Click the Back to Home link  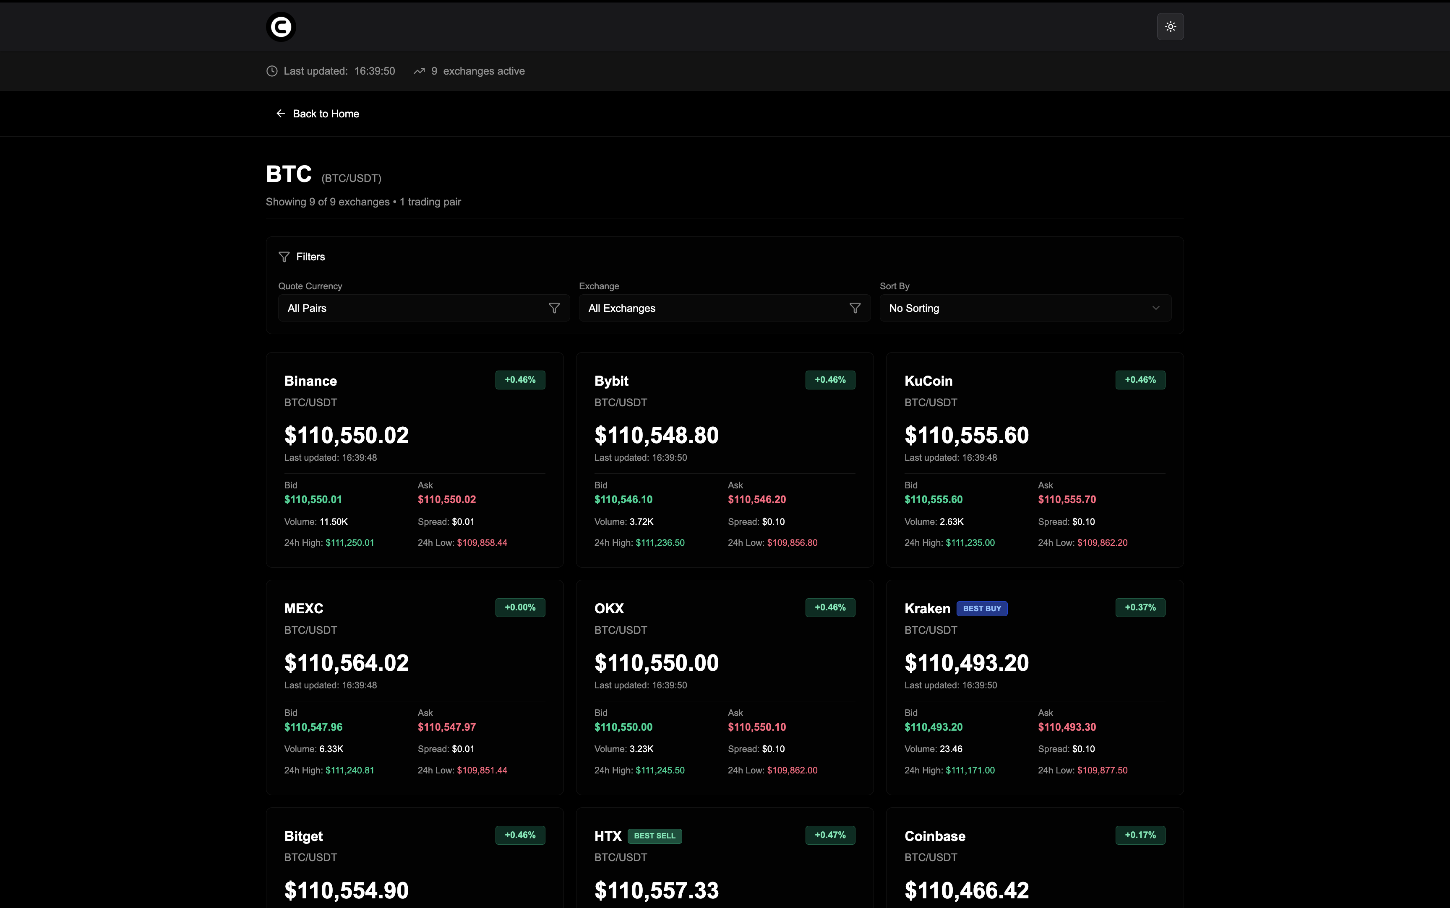pyautogui.click(x=326, y=114)
